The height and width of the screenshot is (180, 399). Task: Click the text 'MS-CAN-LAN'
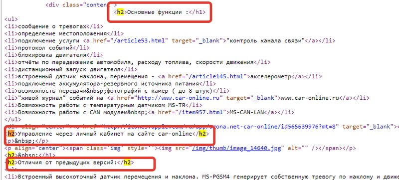point(246,112)
